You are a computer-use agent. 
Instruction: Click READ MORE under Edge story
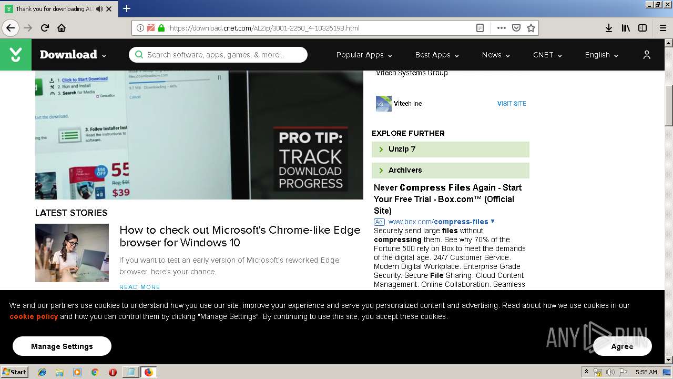pos(140,287)
